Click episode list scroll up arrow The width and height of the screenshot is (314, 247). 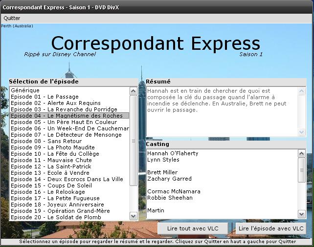[x=134, y=91]
